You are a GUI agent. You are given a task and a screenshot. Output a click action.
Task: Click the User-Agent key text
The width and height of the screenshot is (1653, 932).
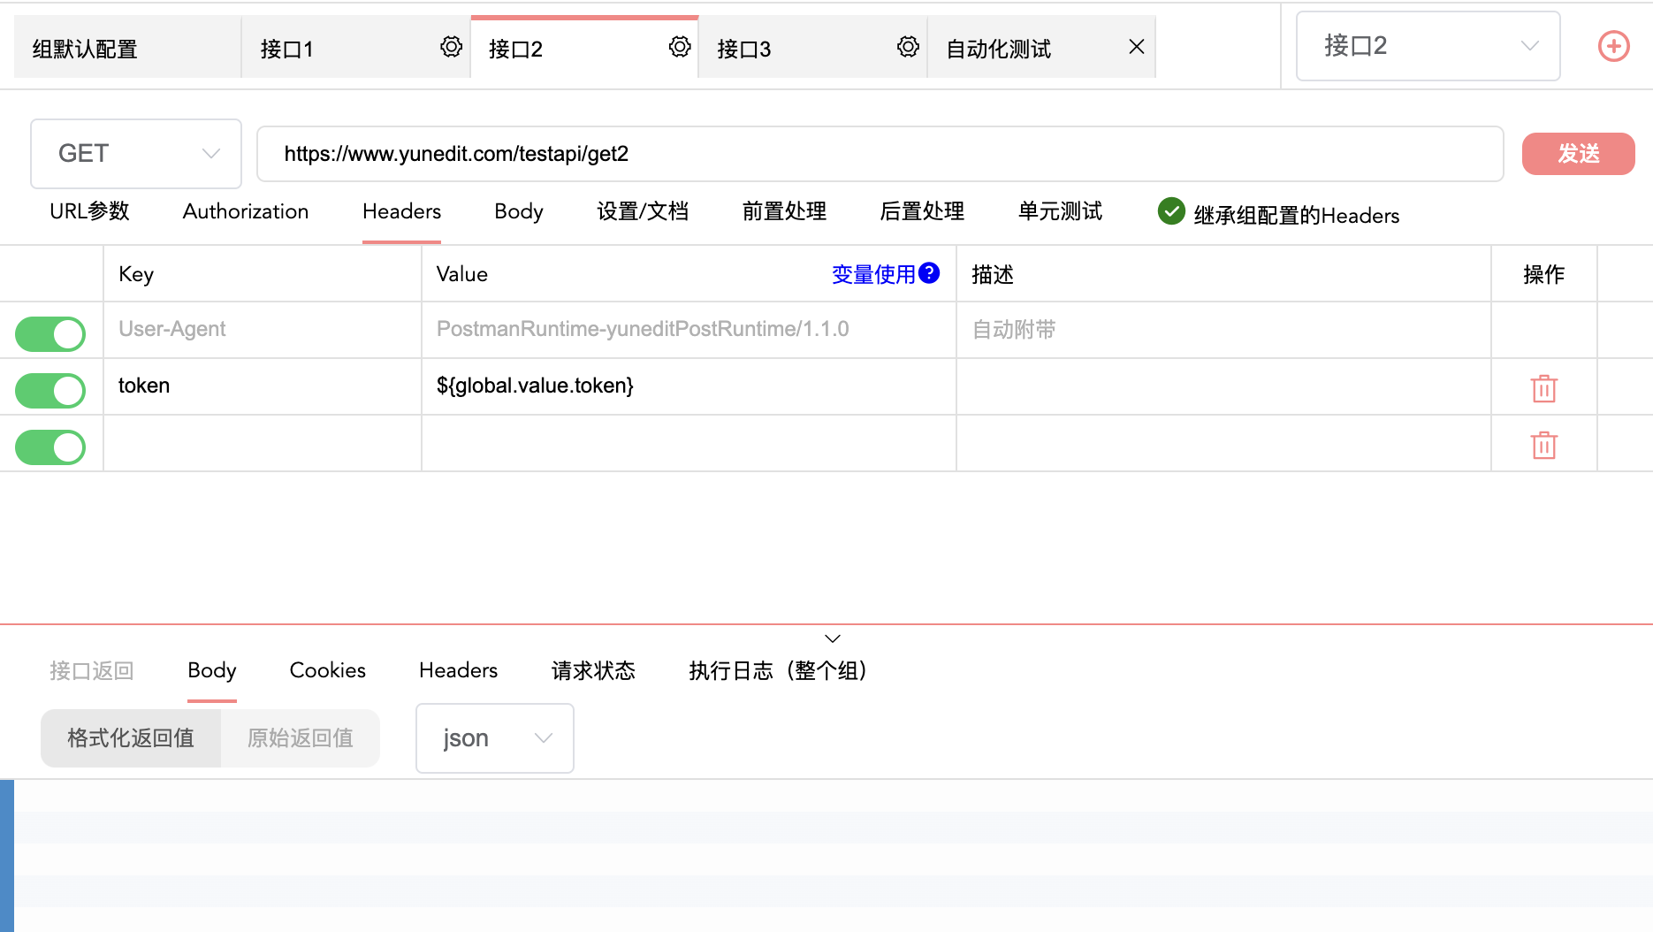point(172,329)
